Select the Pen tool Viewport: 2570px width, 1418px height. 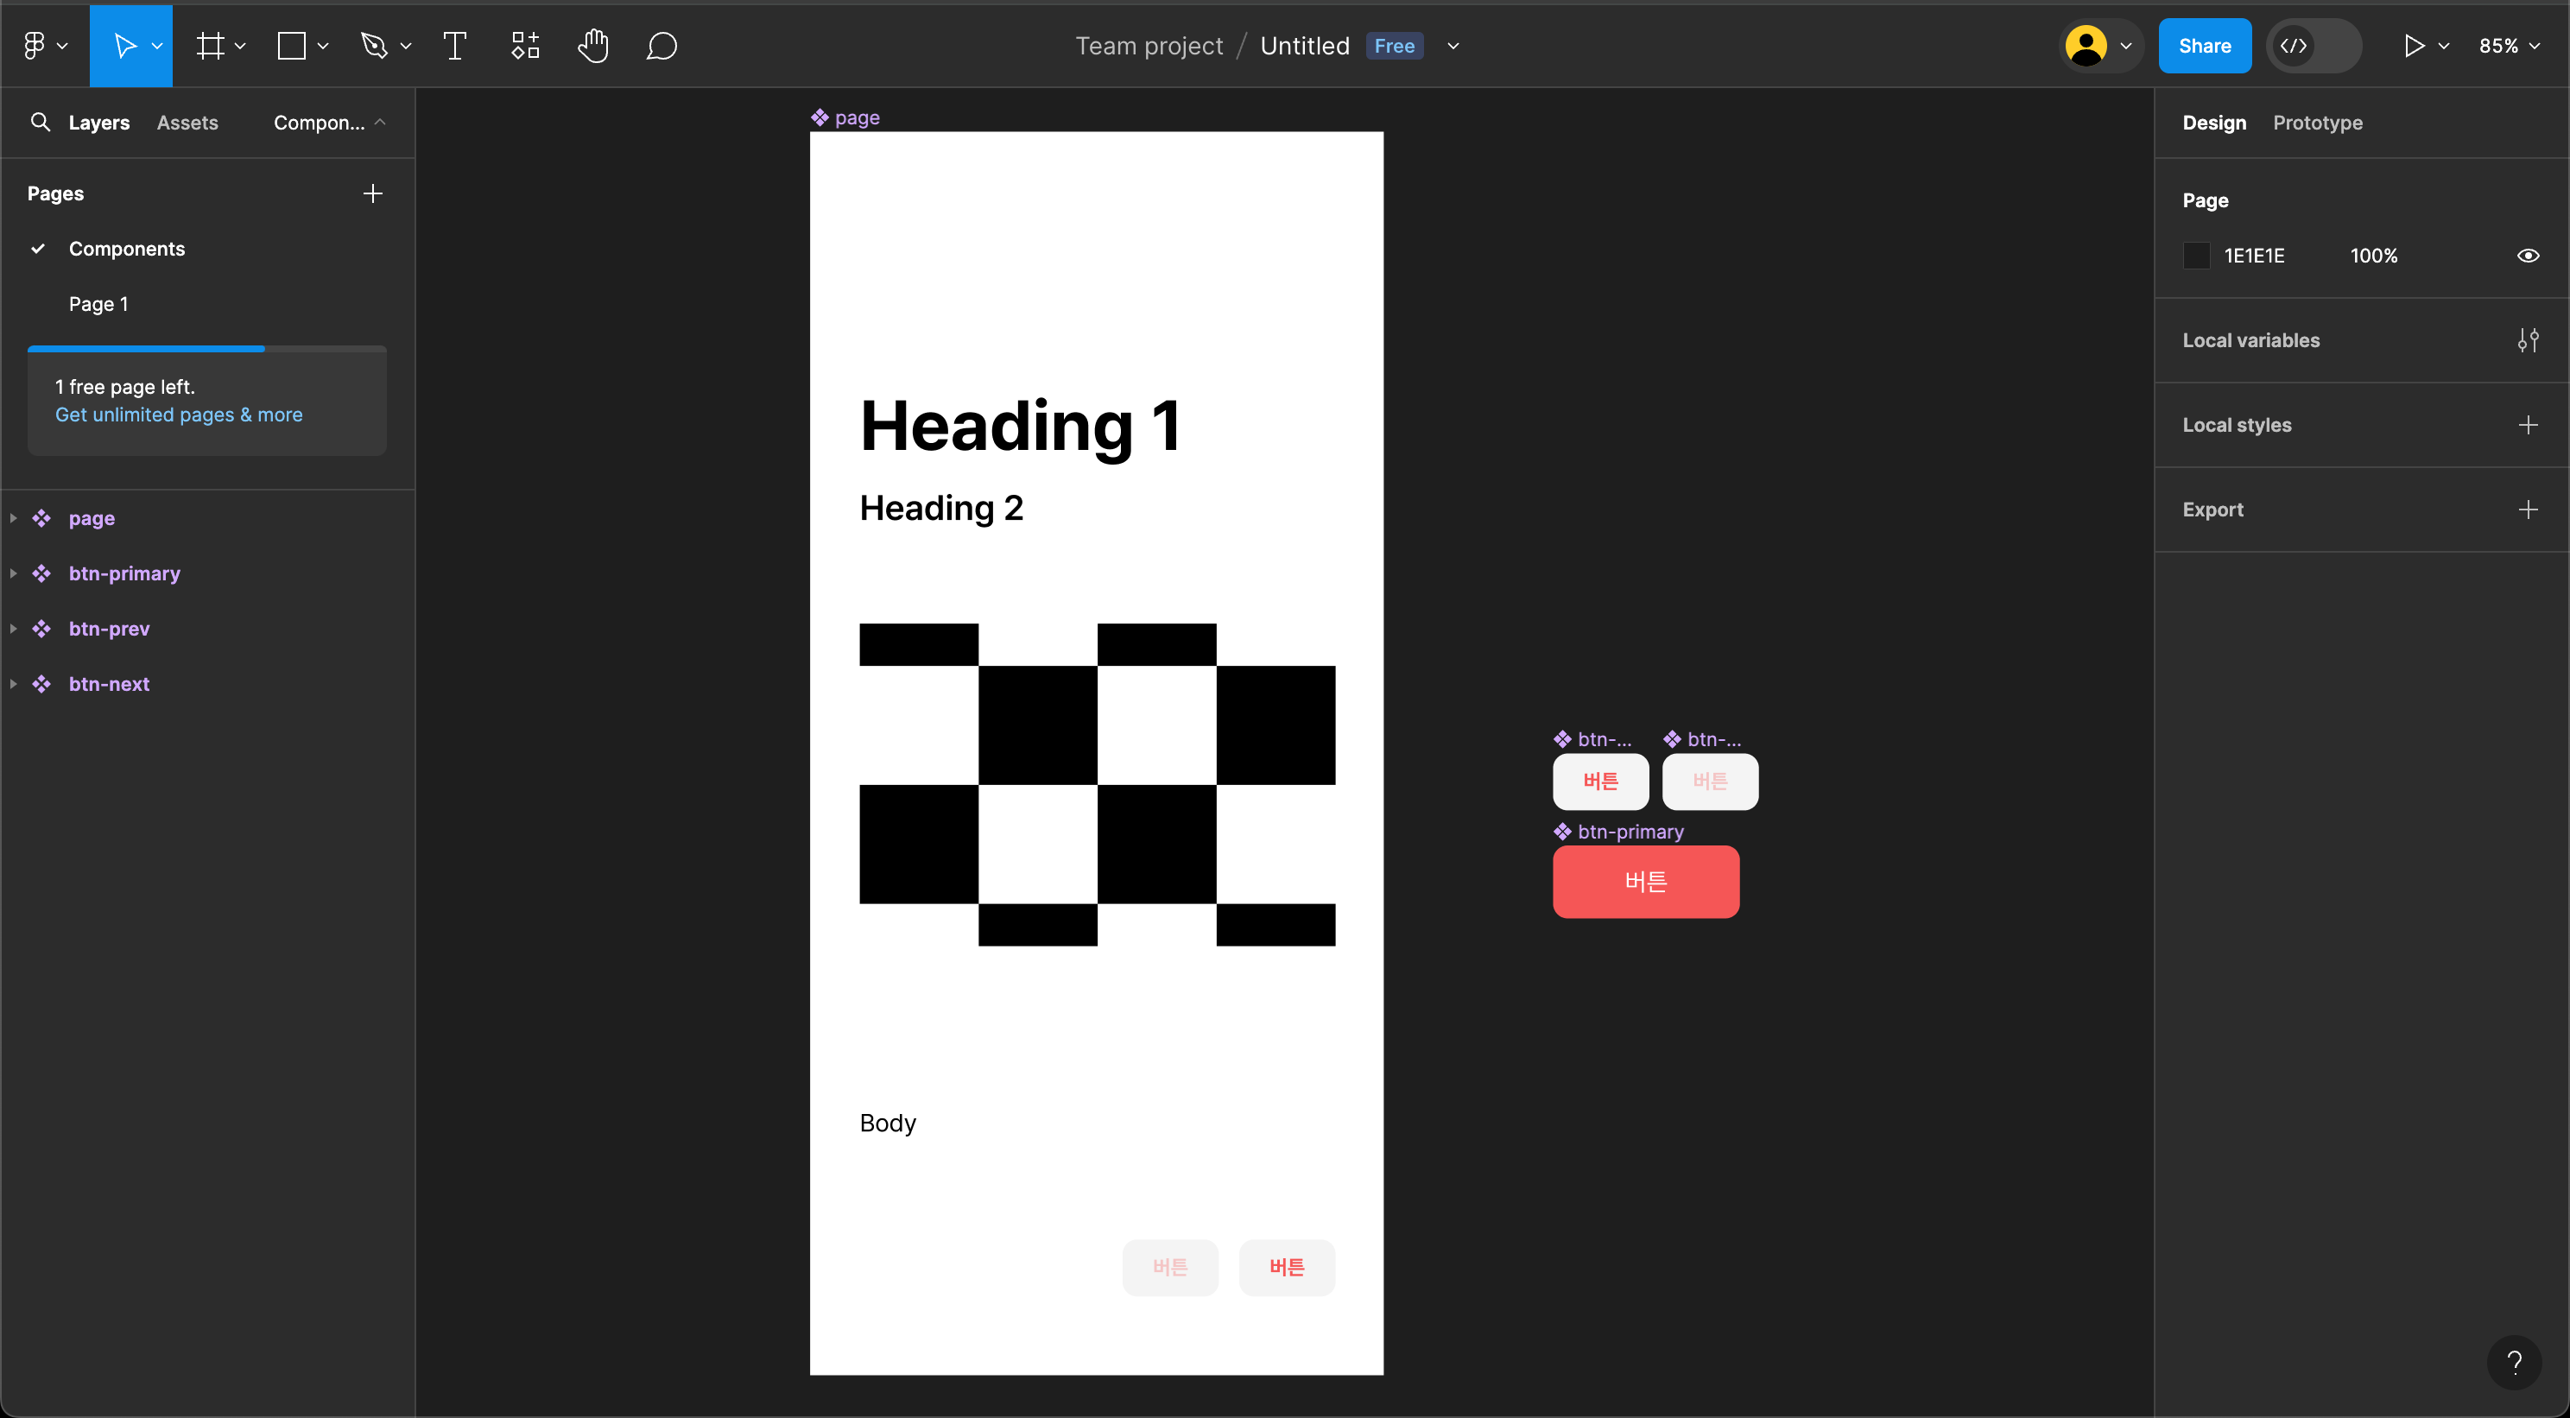click(374, 46)
